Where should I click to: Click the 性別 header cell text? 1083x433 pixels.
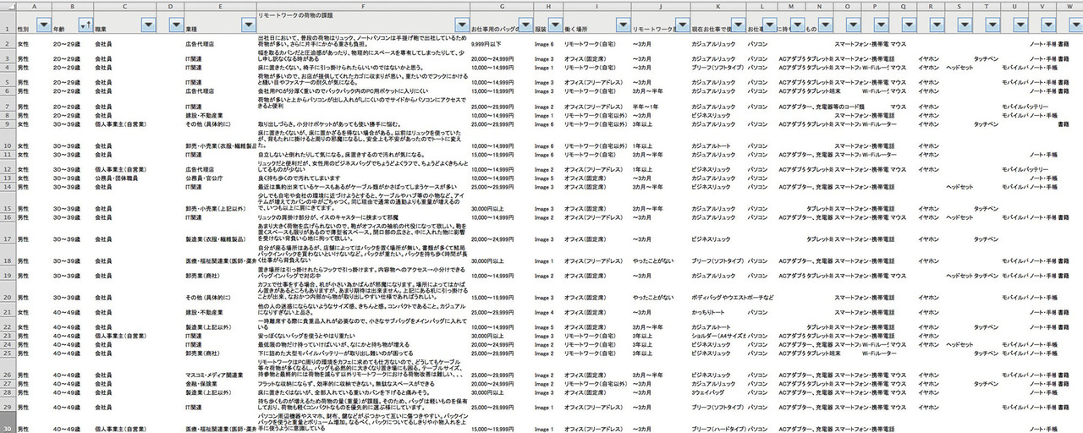[22, 29]
